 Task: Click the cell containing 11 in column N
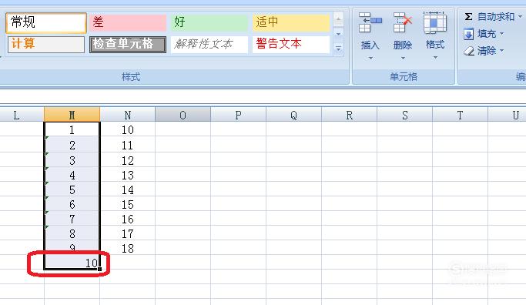[x=128, y=145]
